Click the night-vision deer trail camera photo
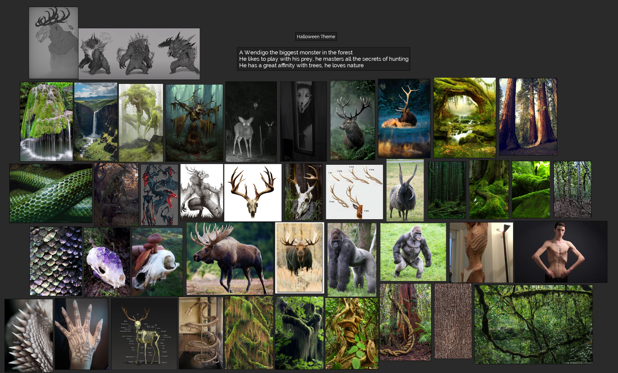The height and width of the screenshot is (373, 618). pos(251,122)
